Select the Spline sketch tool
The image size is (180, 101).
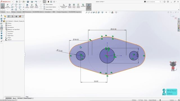pos(20,4)
